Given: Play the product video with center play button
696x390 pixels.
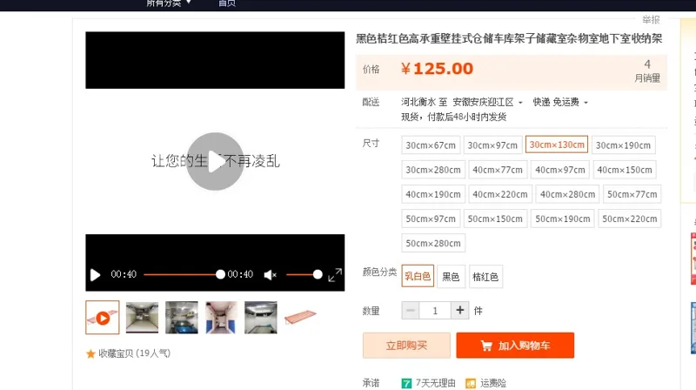Looking at the screenshot, I should click(215, 161).
